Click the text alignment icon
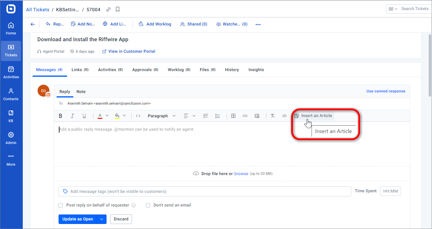The height and width of the screenshot is (229, 432). point(186,116)
